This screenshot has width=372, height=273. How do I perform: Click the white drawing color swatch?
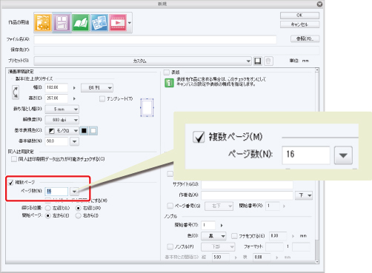93,131
